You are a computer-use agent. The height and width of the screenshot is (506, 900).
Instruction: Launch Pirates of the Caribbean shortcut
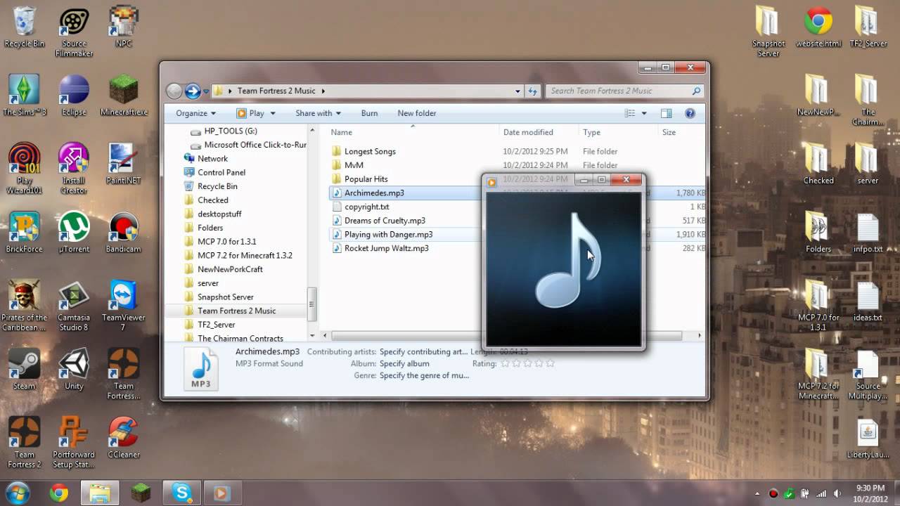coord(25,306)
